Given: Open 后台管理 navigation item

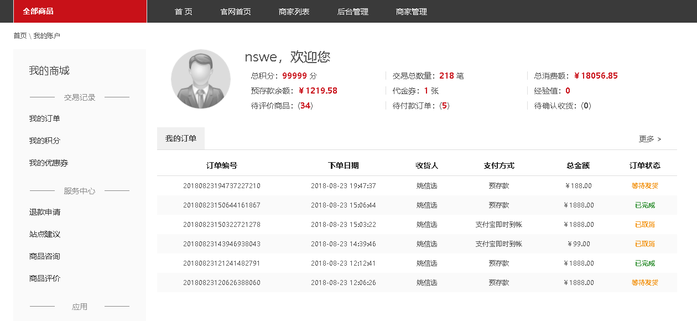Looking at the screenshot, I should click(x=352, y=12).
